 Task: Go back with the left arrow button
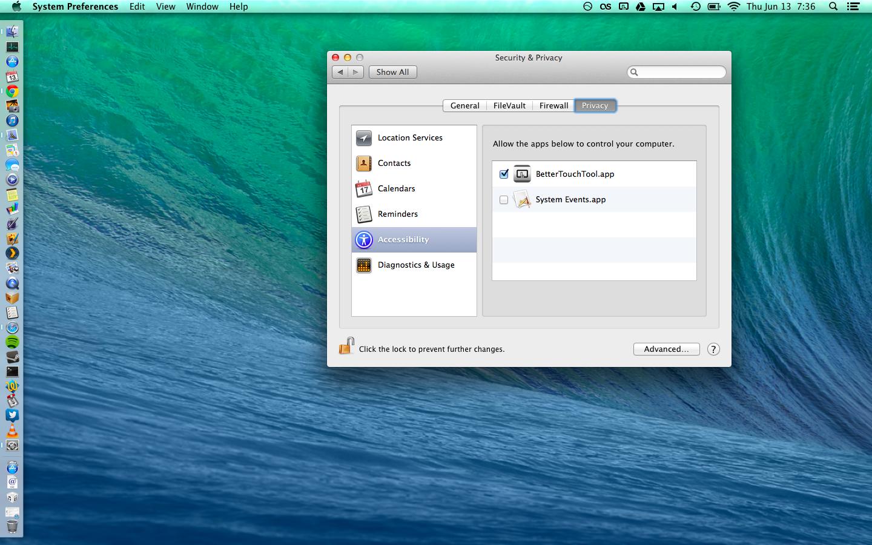click(x=340, y=72)
